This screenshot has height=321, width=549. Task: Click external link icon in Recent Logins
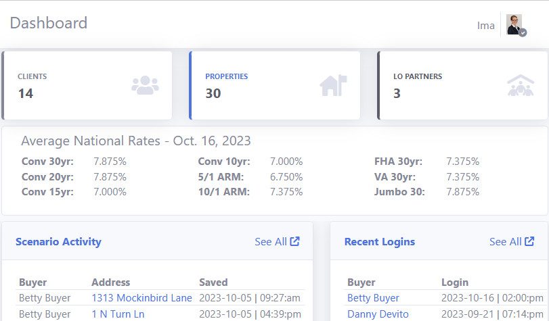[529, 241]
